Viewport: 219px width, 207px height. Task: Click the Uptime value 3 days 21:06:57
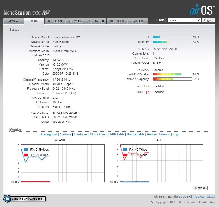click(x=63, y=69)
